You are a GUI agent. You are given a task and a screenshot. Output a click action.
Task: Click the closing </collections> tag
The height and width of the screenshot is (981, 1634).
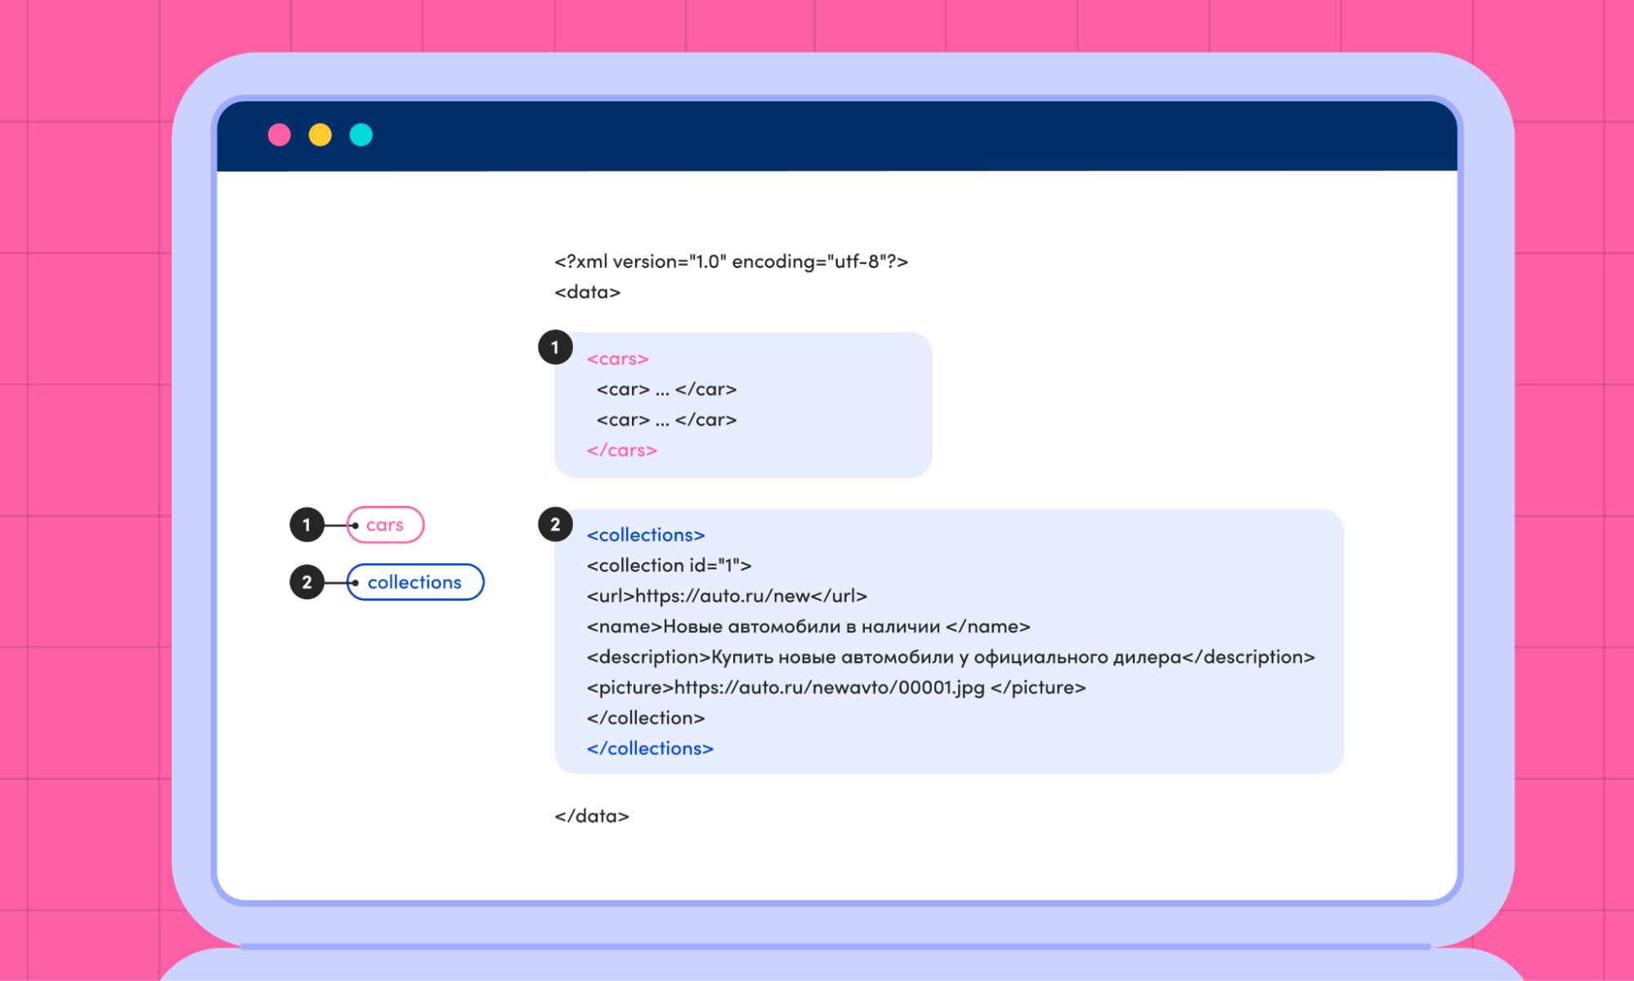tap(650, 748)
